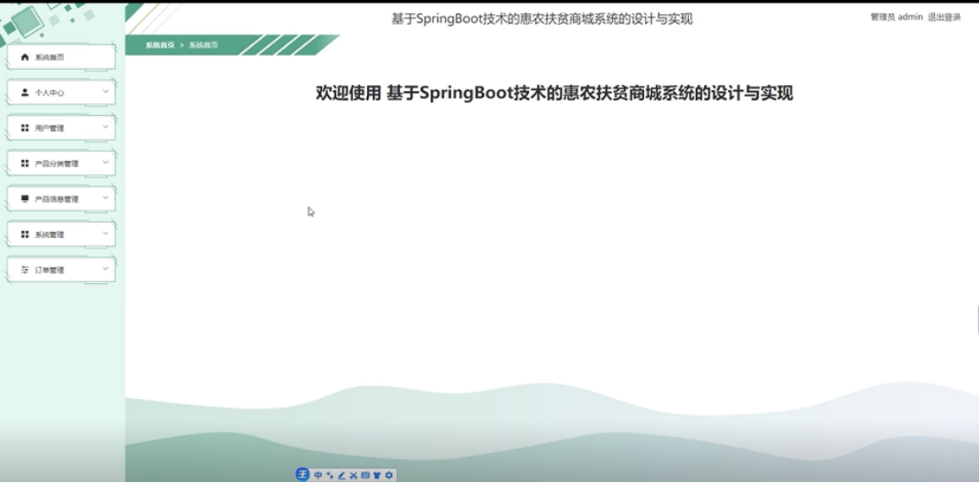Viewport: 980px width, 483px height.
Task: Click the sliders icon for 订单管理
Action: (x=25, y=270)
